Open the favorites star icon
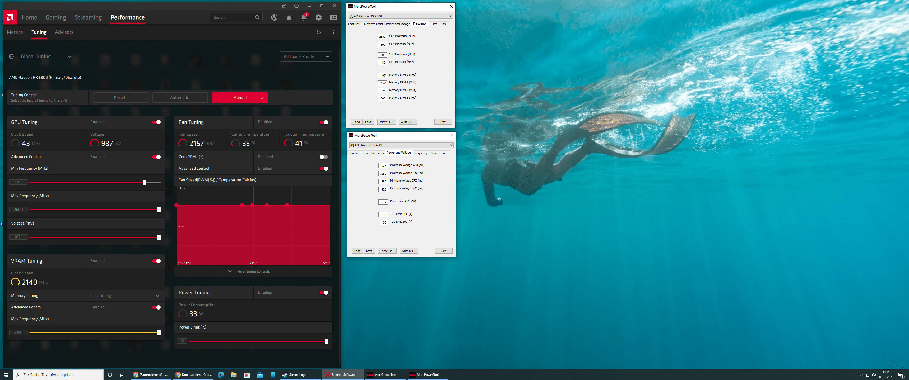The image size is (909, 380). (x=289, y=17)
